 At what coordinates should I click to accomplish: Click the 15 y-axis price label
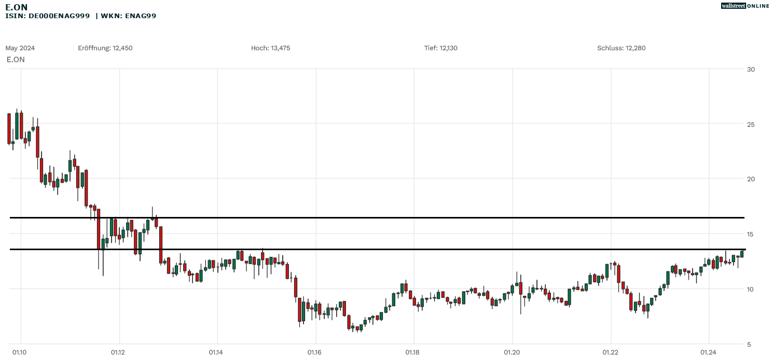(750, 234)
